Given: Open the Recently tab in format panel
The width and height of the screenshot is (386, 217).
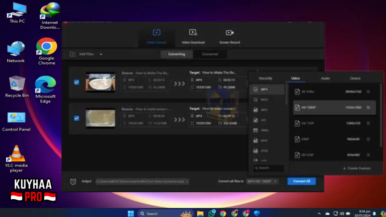Looking at the screenshot, I should click(266, 78).
